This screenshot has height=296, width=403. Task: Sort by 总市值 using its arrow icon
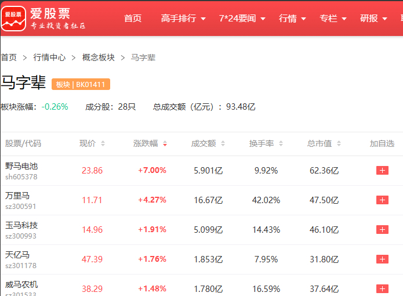(x=339, y=143)
